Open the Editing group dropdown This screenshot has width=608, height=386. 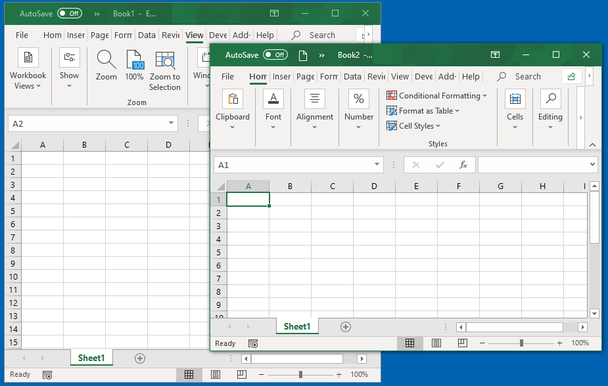point(550,125)
